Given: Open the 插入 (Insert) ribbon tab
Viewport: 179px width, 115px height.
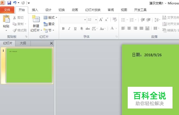Looking at the screenshot, I should (x=35, y=10).
